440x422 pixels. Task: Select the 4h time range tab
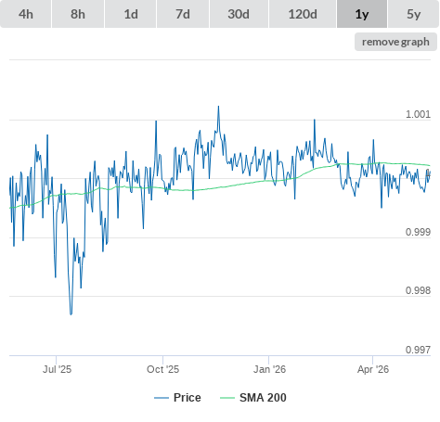(x=26, y=14)
